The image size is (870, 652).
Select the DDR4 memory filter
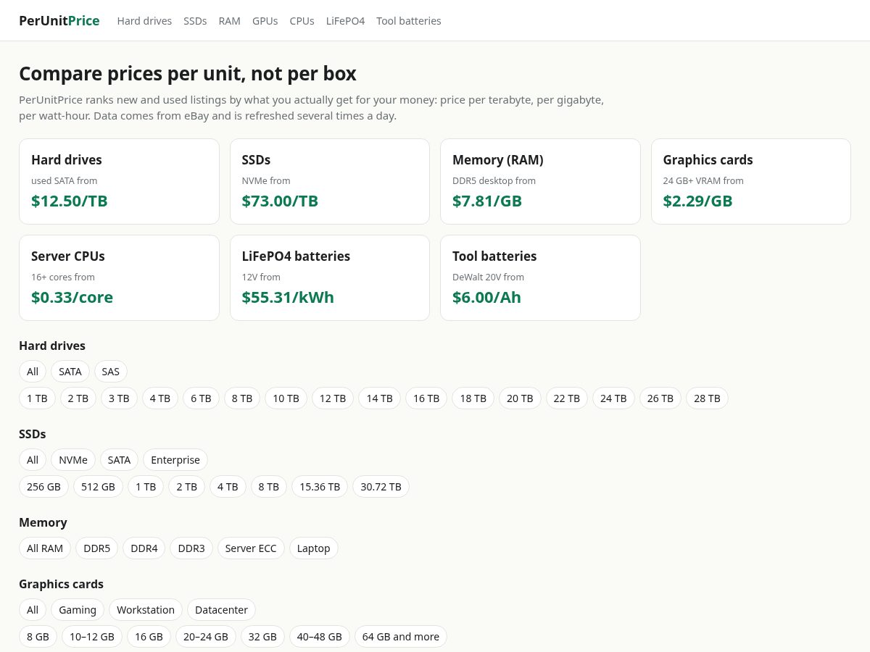click(x=144, y=548)
